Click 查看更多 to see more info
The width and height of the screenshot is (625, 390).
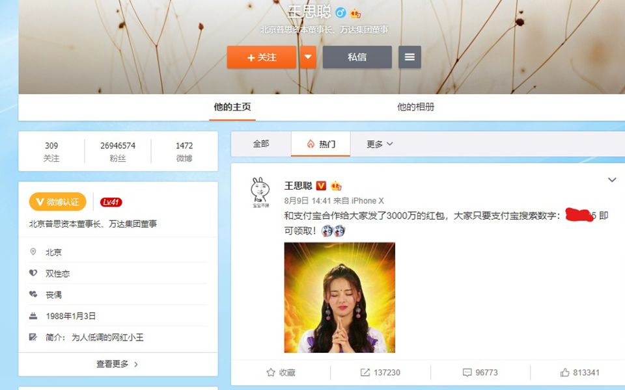coord(118,364)
